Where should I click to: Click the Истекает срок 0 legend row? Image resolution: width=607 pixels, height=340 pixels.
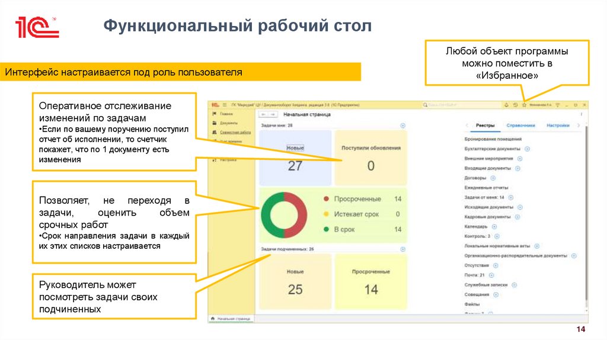pyautogui.click(x=362, y=214)
